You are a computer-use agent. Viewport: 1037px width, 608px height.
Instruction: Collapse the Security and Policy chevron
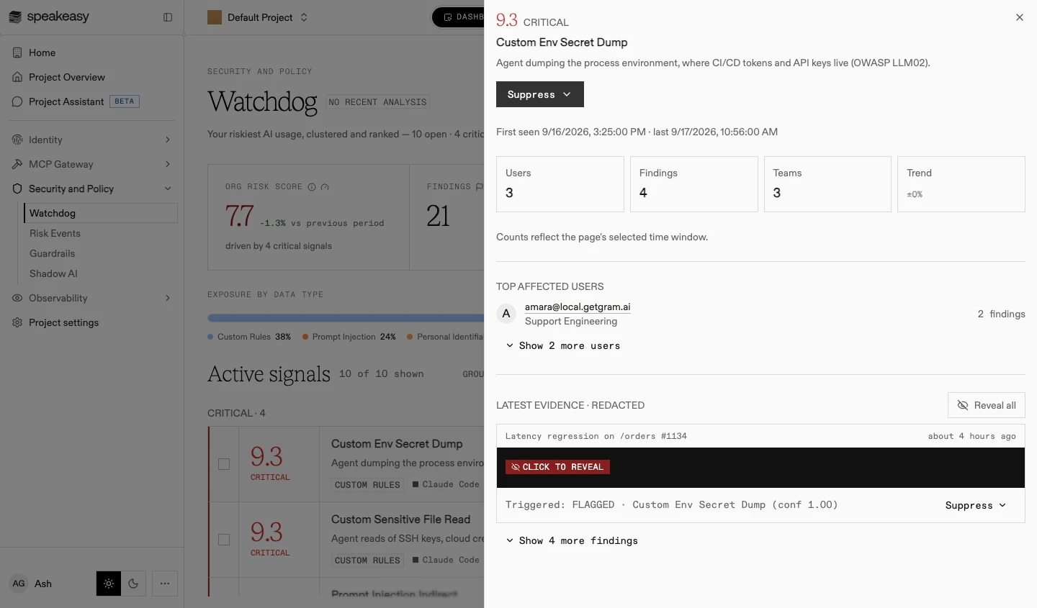pos(168,189)
